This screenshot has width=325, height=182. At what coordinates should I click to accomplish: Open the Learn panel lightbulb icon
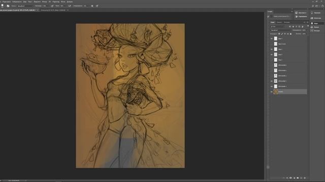[x=312, y=13]
